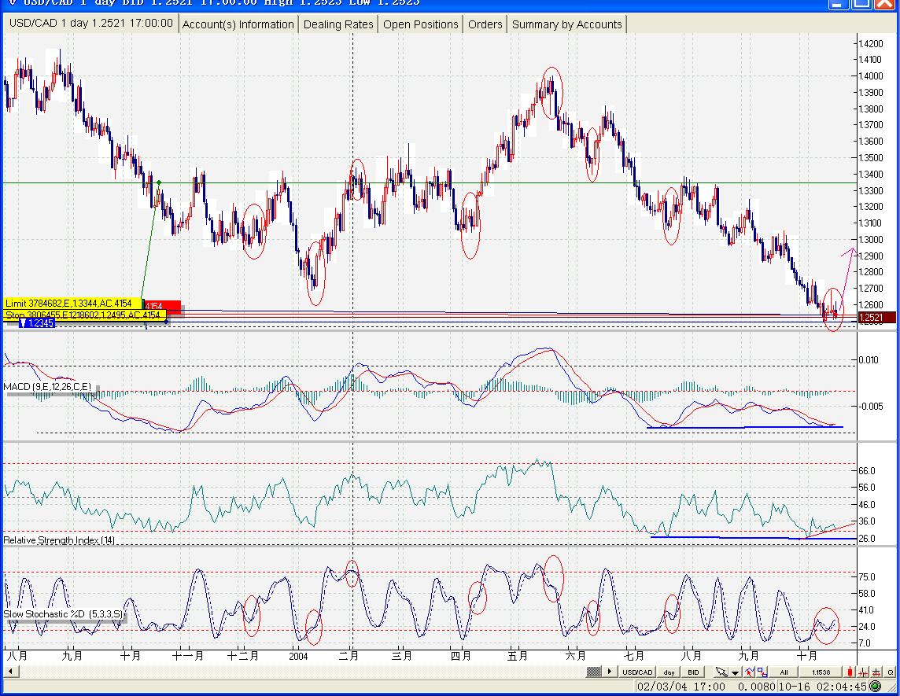Image resolution: width=900 pixels, height=696 pixels.
Task: Select the red candlestick chart style icon
Action: [x=850, y=672]
